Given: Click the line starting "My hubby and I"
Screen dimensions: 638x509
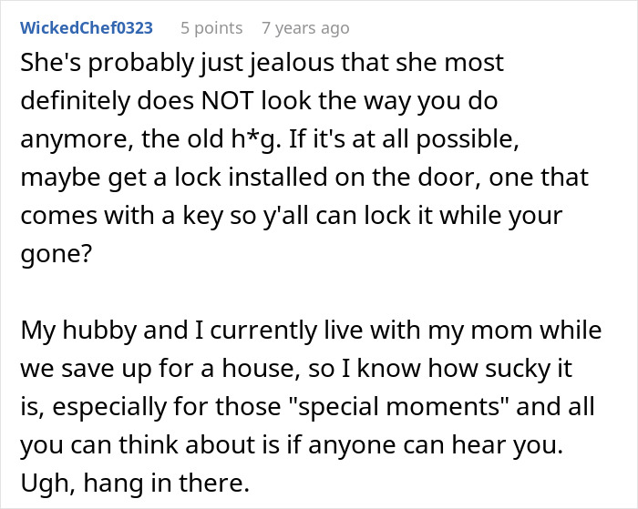Looking at the screenshot, I should click(x=311, y=331).
